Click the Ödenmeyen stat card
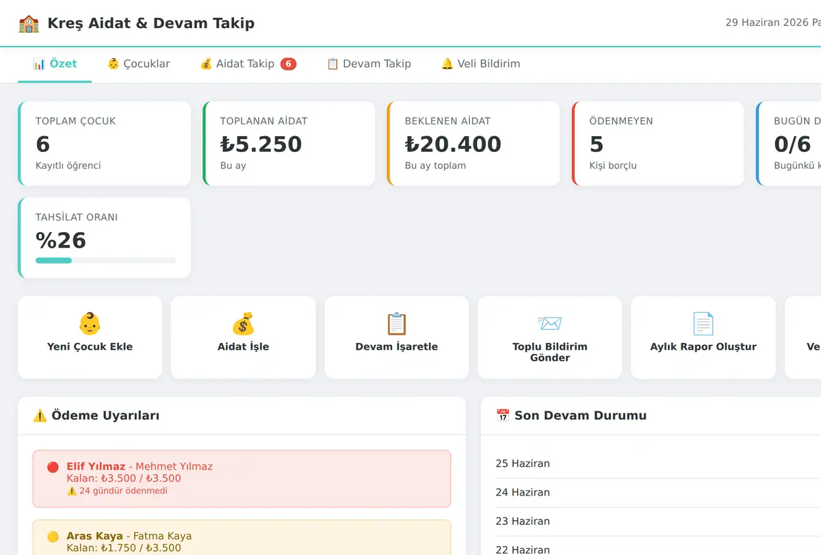The width and height of the screenshot is (821, 555). (x=657, y=144)
